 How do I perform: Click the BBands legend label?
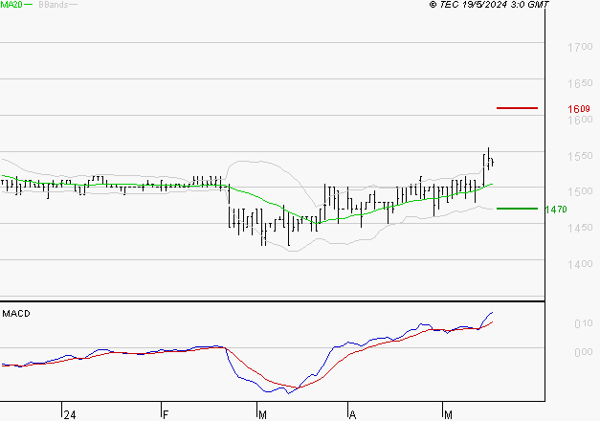(x=54, y=5)
